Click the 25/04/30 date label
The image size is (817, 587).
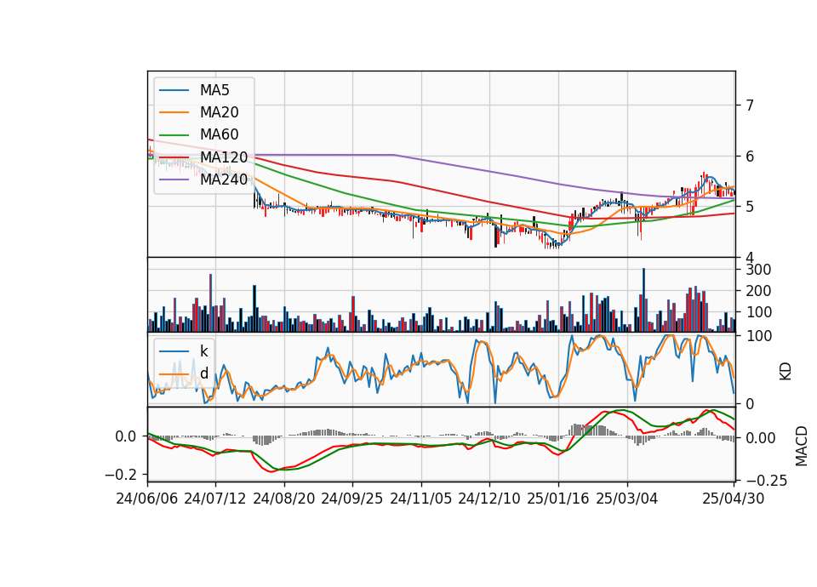click(734, 499)
